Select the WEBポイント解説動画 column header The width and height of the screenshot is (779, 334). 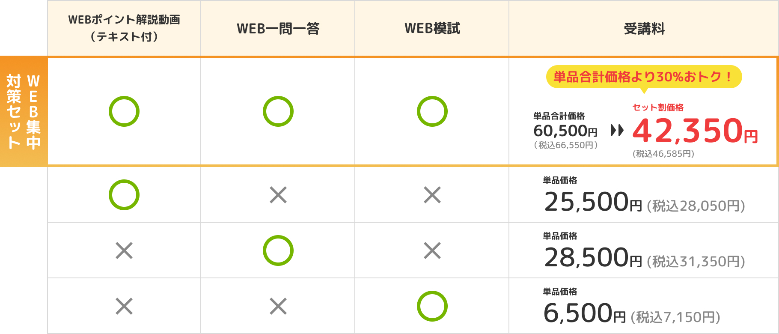coord(124,28)
